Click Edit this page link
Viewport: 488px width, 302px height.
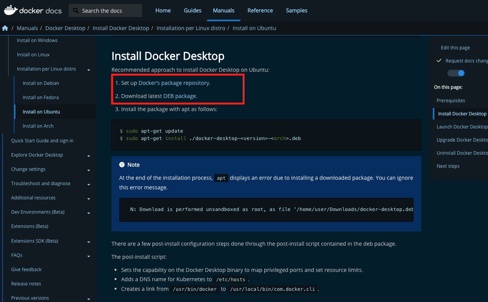click(455, 48)
